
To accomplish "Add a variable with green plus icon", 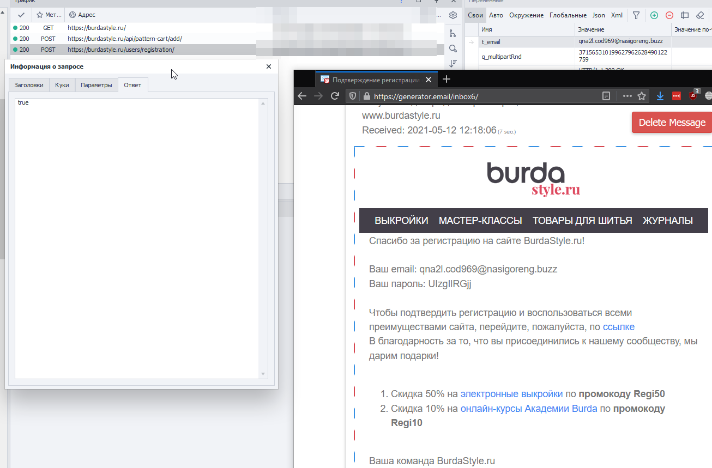I will (654, 15).
